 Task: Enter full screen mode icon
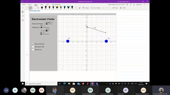pyautogui.click(x=144, y=4)
